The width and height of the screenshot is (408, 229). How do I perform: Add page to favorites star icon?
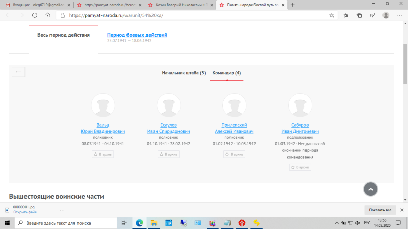331,15
